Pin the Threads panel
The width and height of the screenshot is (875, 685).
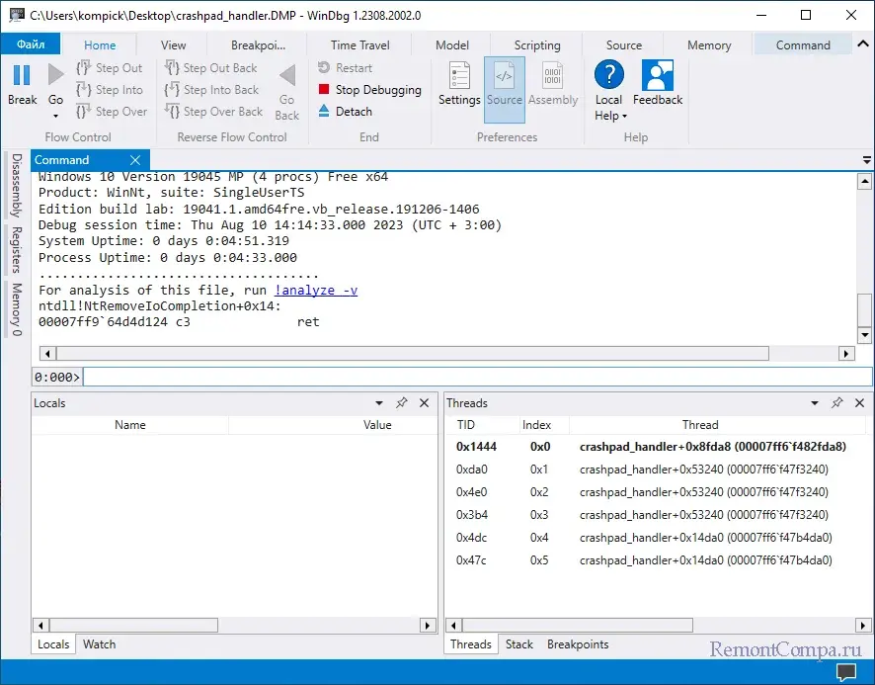click(837, 403)
